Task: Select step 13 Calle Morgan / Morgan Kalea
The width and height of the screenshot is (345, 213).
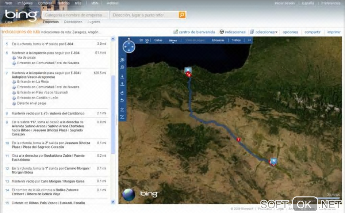Action: coord(56,181)
